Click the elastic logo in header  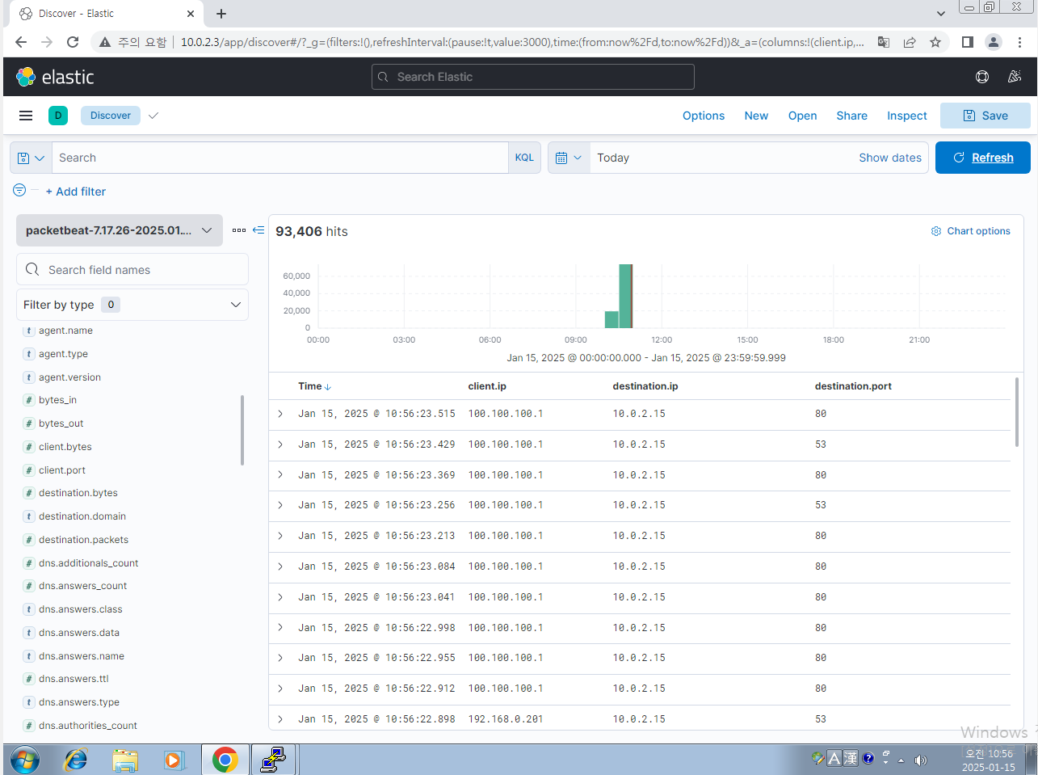(x=55, y=77)
